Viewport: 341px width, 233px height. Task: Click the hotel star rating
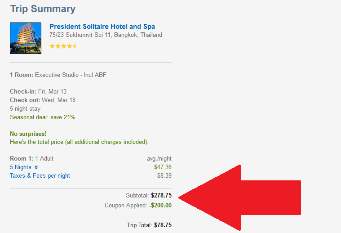point(63,46)
